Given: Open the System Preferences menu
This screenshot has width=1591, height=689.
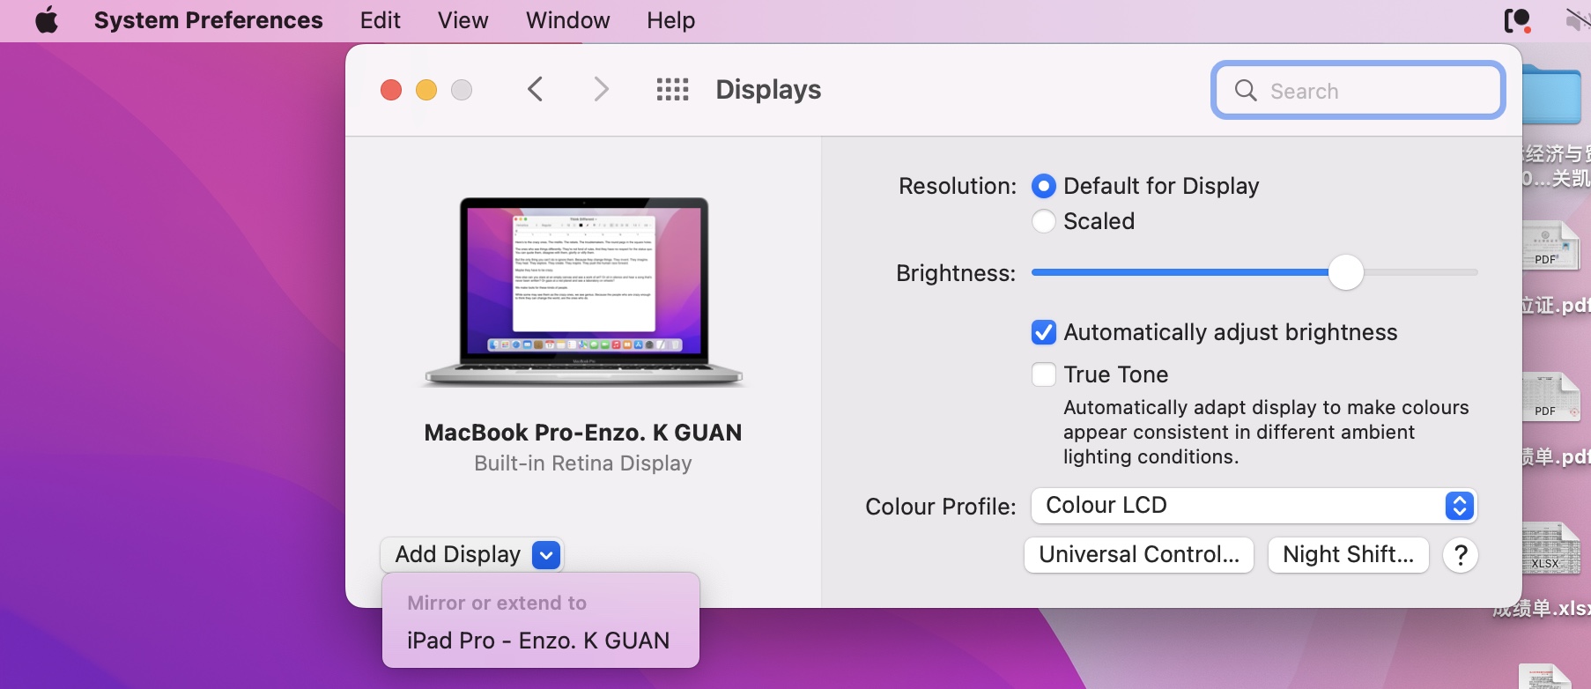Looking at the screenshot, I should coord(209,20).
